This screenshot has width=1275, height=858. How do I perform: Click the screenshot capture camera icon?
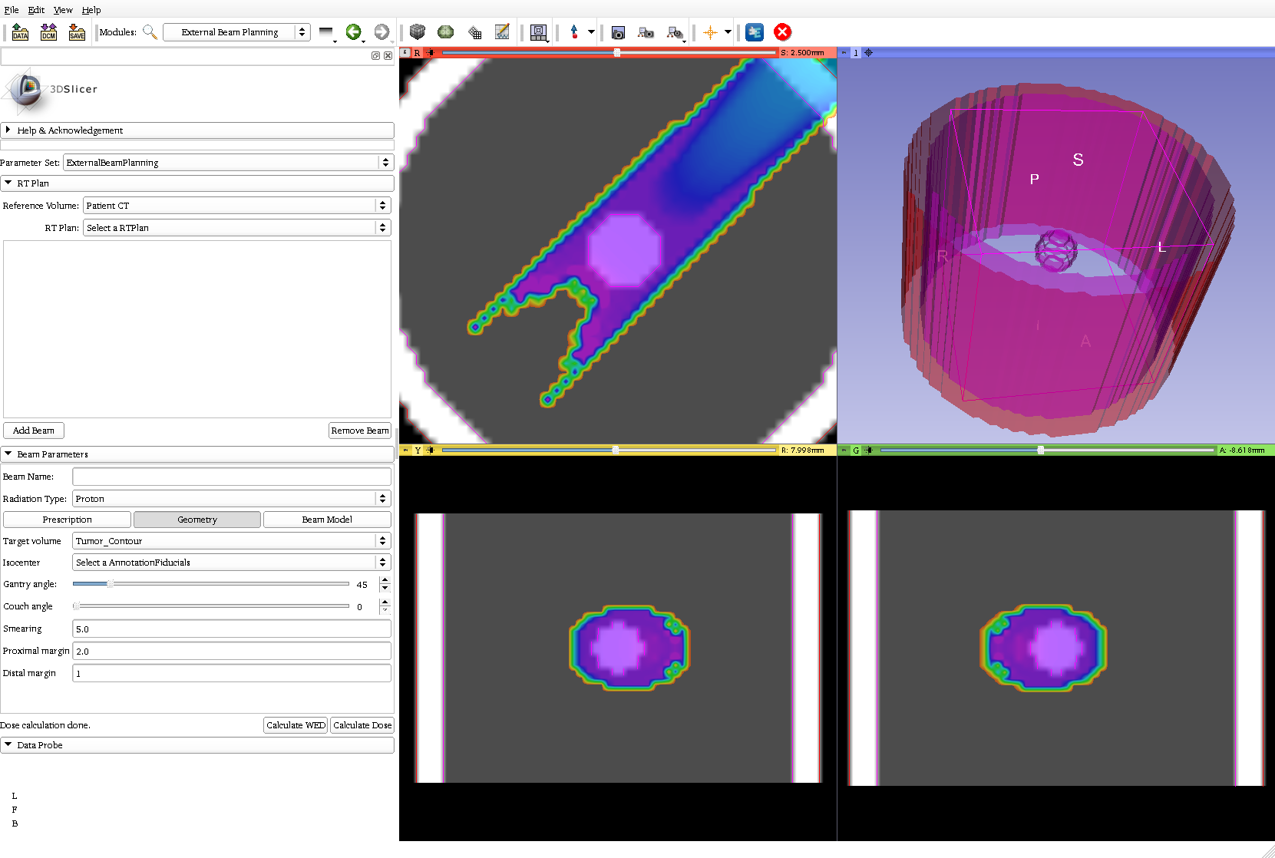618,32
